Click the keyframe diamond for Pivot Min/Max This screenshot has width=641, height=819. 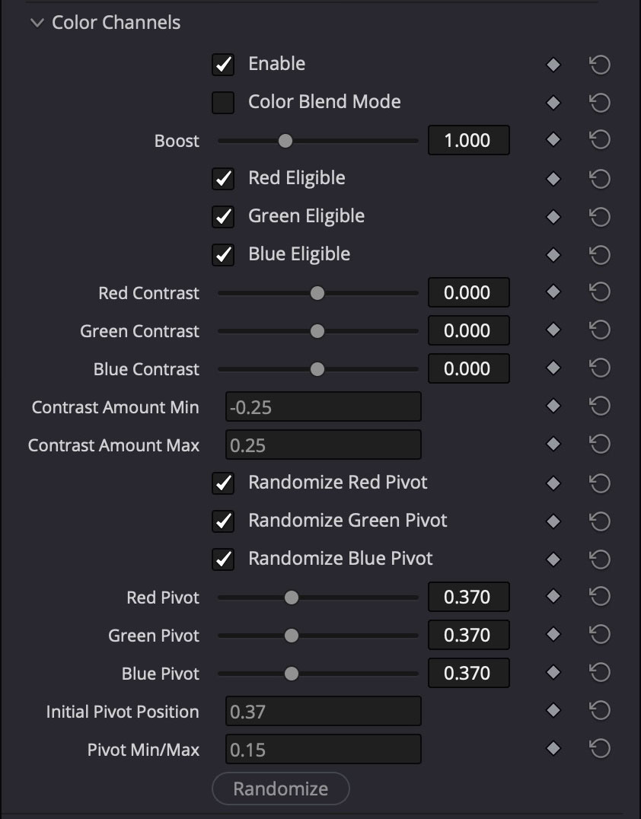coord(552,749)
